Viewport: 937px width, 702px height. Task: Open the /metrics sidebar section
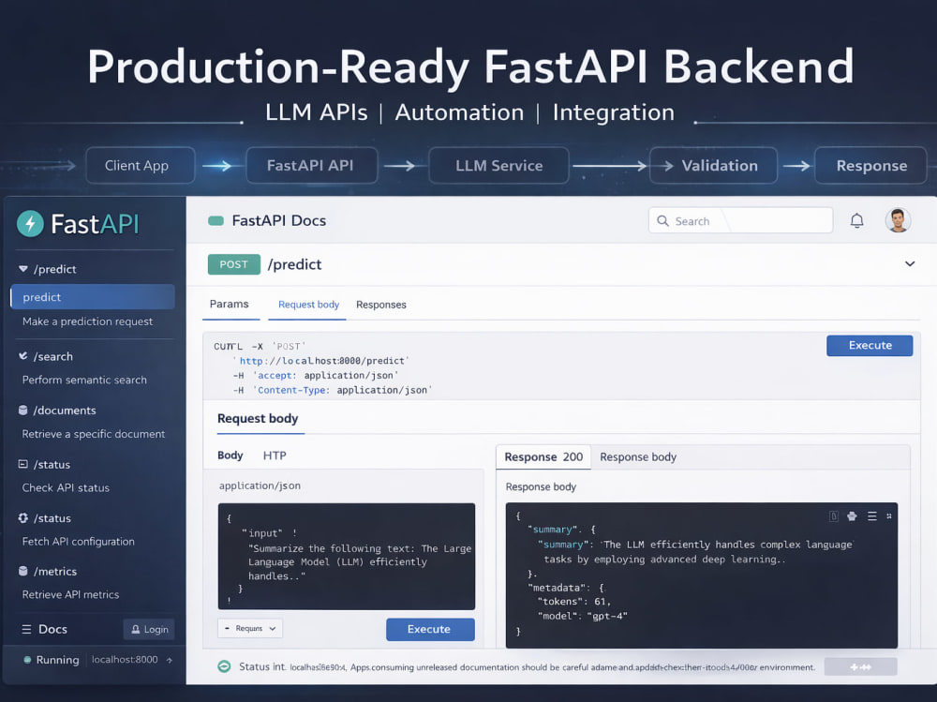pyautogui.click(x=55, y=572)
